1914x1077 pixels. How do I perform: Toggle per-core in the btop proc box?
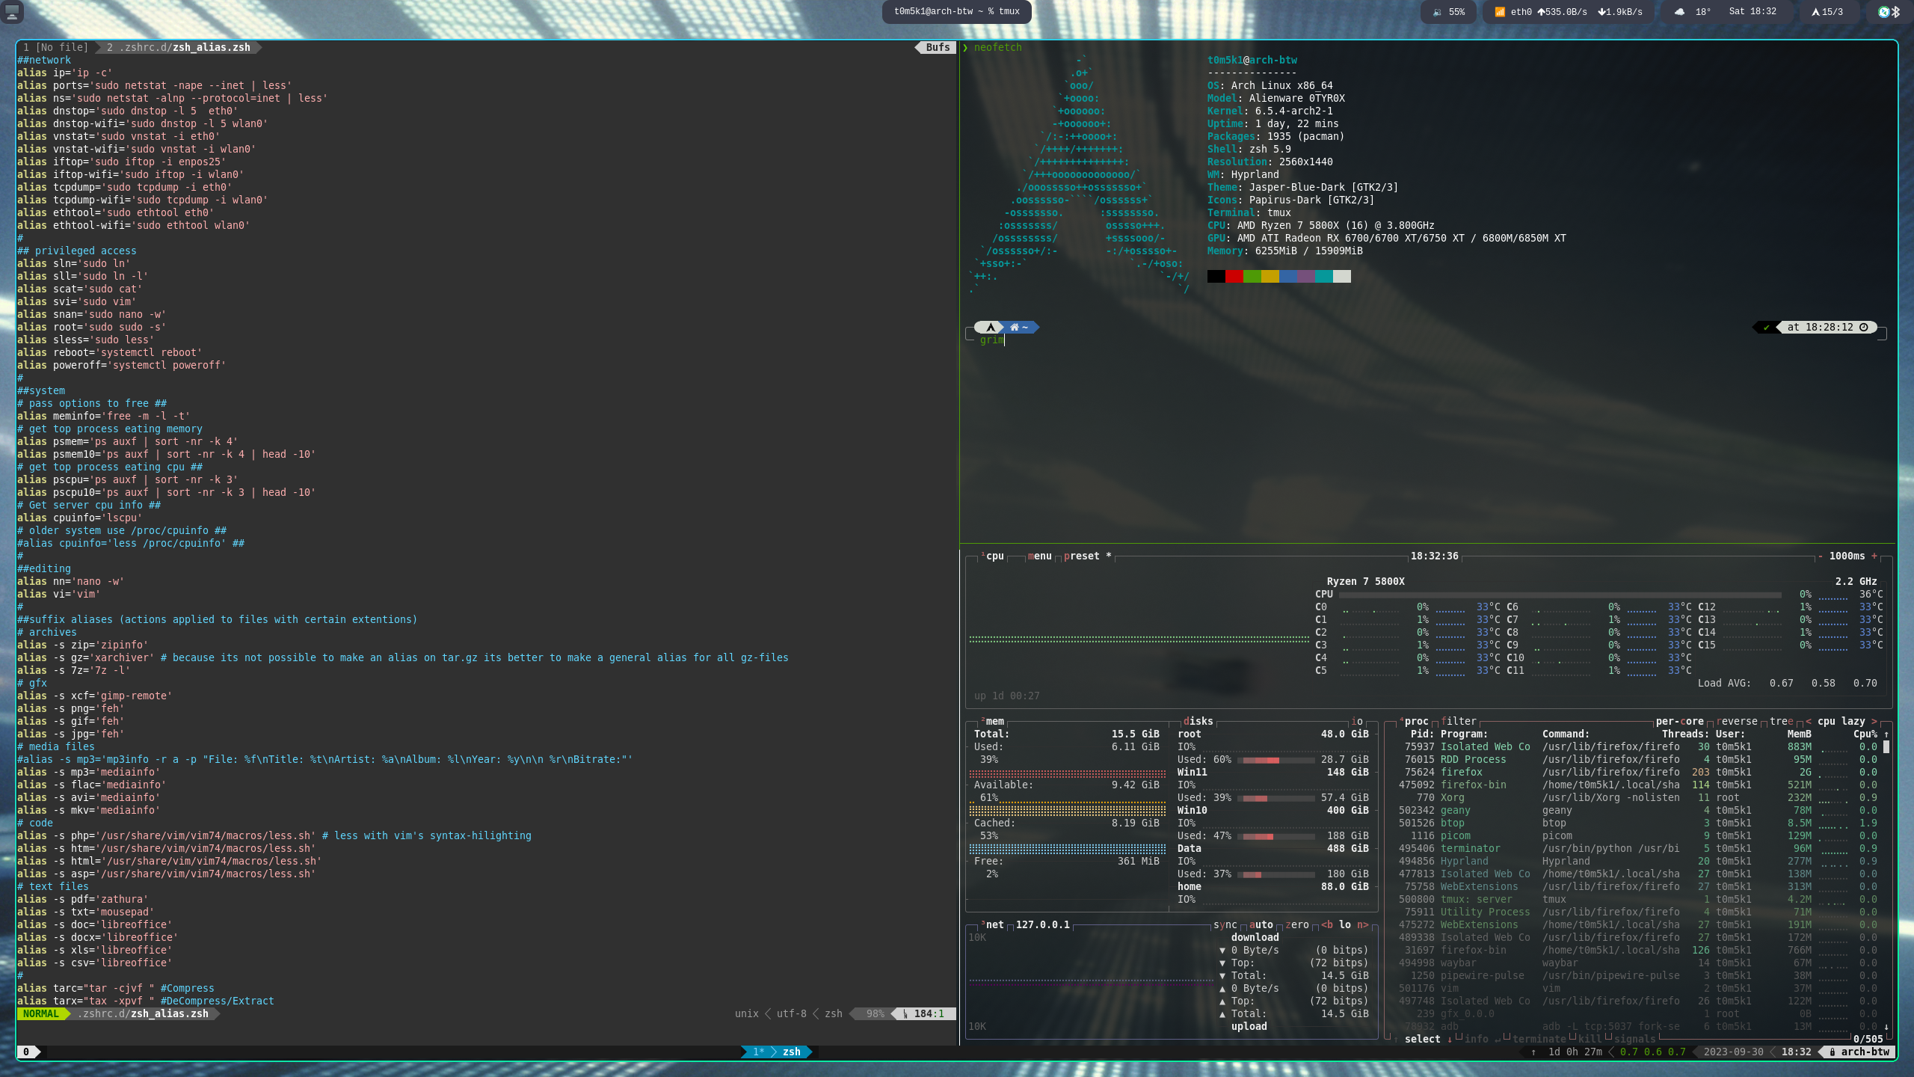pyautogui.click(x=1680, y=721)
